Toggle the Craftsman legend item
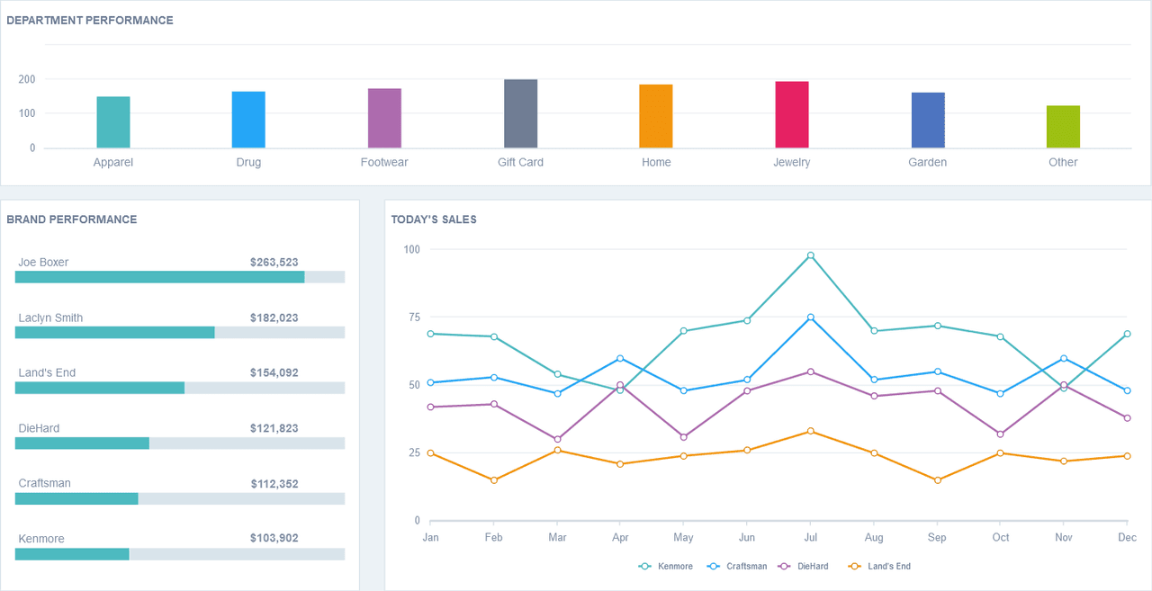 (x=737, y=567)
